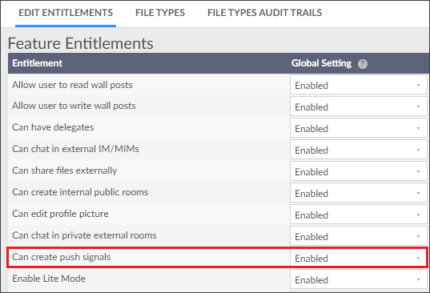The width and height of the screenshot is (430, 293).
Task: Expand the Enable Lite Mode dropdown
Action: 359,280
